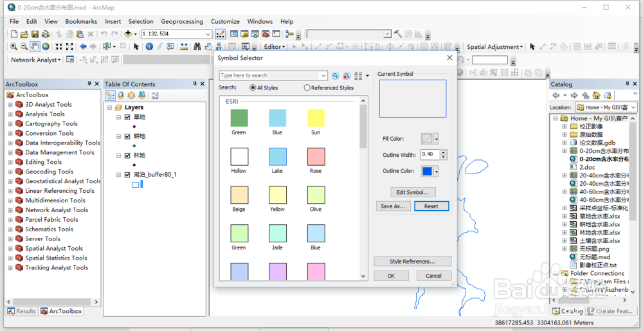
Task: Open the Fill Color dropdown
Action: (437, 139)
